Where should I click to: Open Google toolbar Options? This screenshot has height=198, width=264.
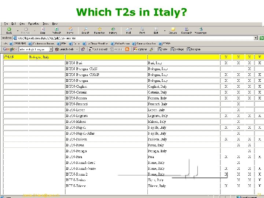pyautogui.click(x=140, y=49)
